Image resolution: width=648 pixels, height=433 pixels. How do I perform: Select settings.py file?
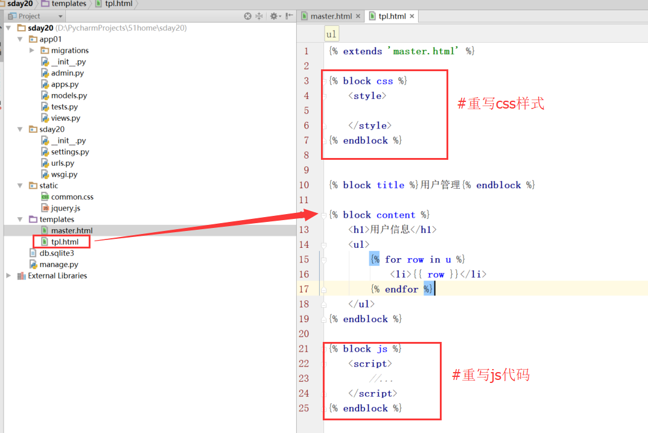(70, 151)
